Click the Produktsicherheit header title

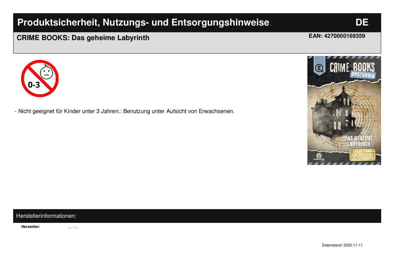(x=143, y=23)
